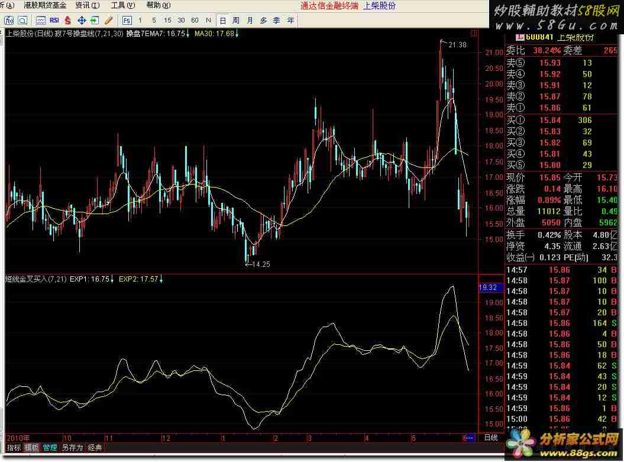The image size is (624, 462).
Task: Click the 2010年 timeline label
Action: pos(18,438)
